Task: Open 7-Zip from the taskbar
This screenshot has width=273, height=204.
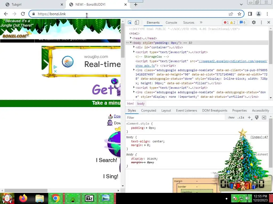Action: (x=89, y=198)
